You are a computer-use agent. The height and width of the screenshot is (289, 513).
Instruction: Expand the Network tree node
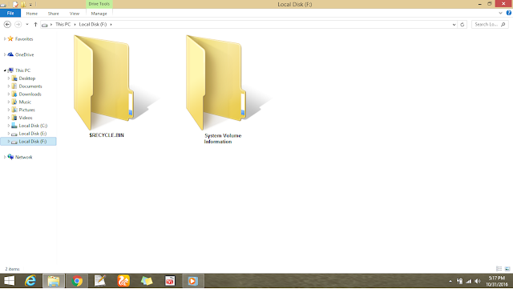tap(5, 157)
